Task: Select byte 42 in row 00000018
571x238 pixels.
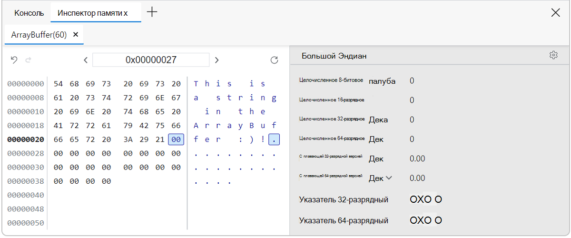Action: click(x=145, y=126)
